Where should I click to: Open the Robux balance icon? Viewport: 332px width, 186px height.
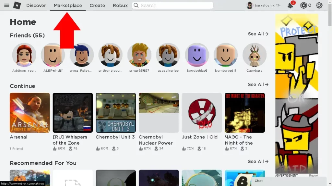303,5
